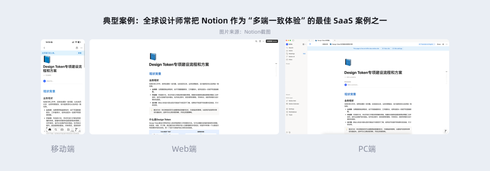Click the Add a comment field in PC view
The image size is (490, 171).
(x=353, y=85)
